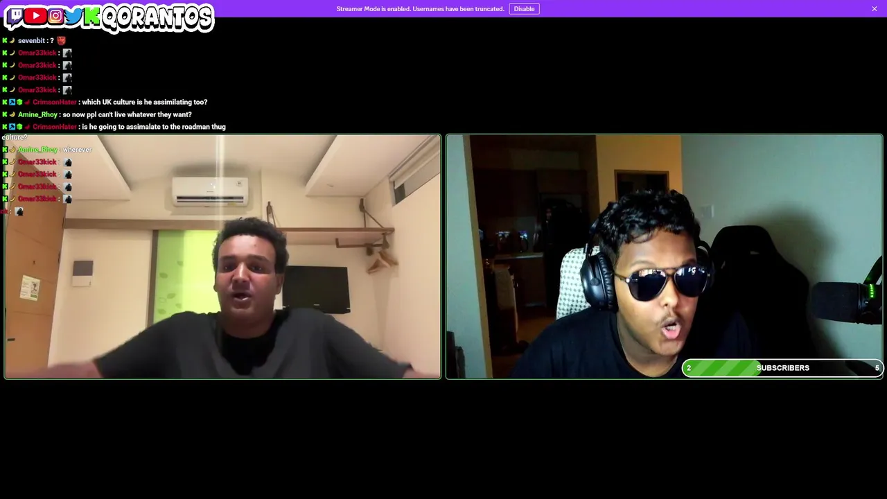887x499 pixels.
Task: Click the green Kick logo beside QORANTOS
Action: [91, 17]
